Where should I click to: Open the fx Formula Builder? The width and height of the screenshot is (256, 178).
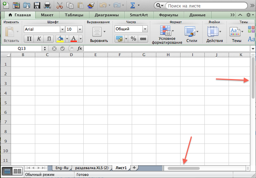click(x=79, y=48)
